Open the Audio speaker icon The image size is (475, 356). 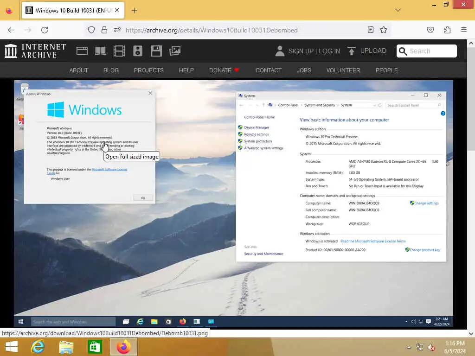tap(137, 51)
